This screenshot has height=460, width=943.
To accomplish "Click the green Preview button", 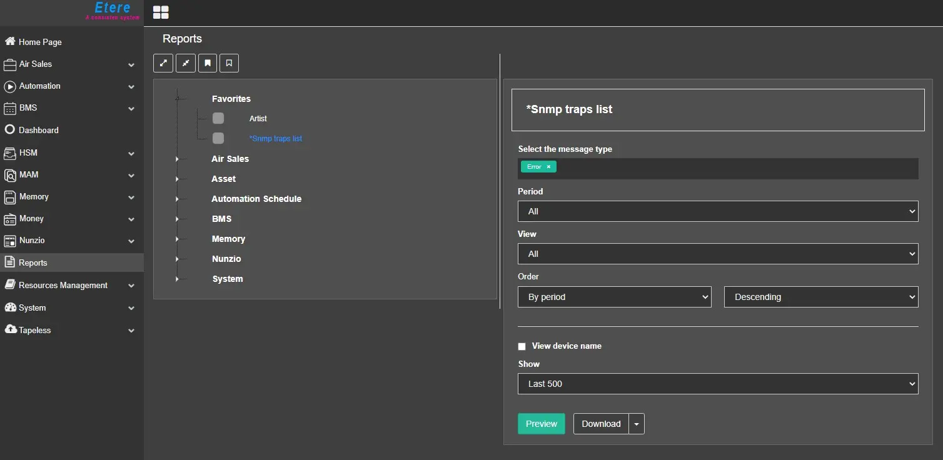I will tap(541, 424).
